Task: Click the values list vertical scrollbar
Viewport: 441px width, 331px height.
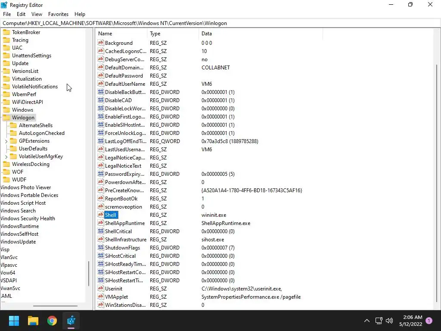Action: pyautogui.click(x=437, y=183)
